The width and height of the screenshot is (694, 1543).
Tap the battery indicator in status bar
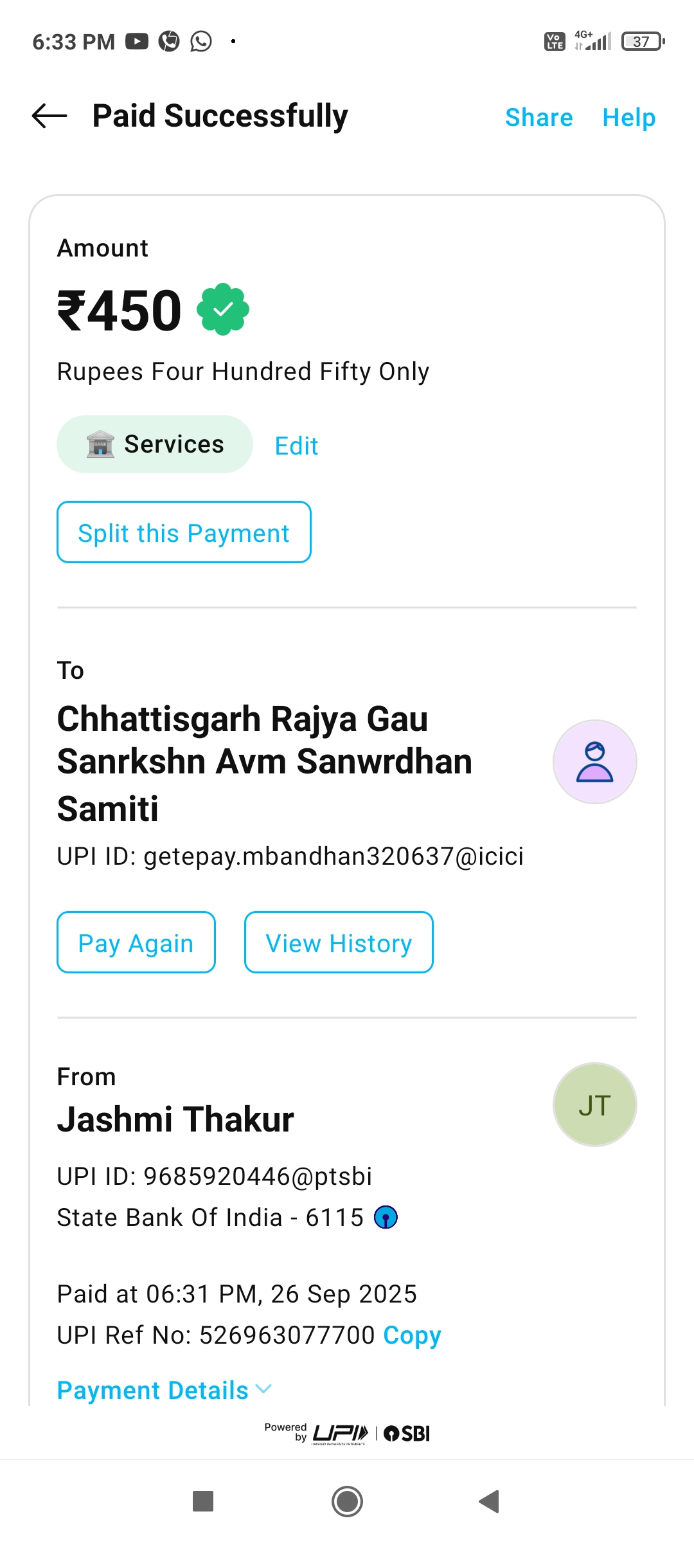click(643, 42)
